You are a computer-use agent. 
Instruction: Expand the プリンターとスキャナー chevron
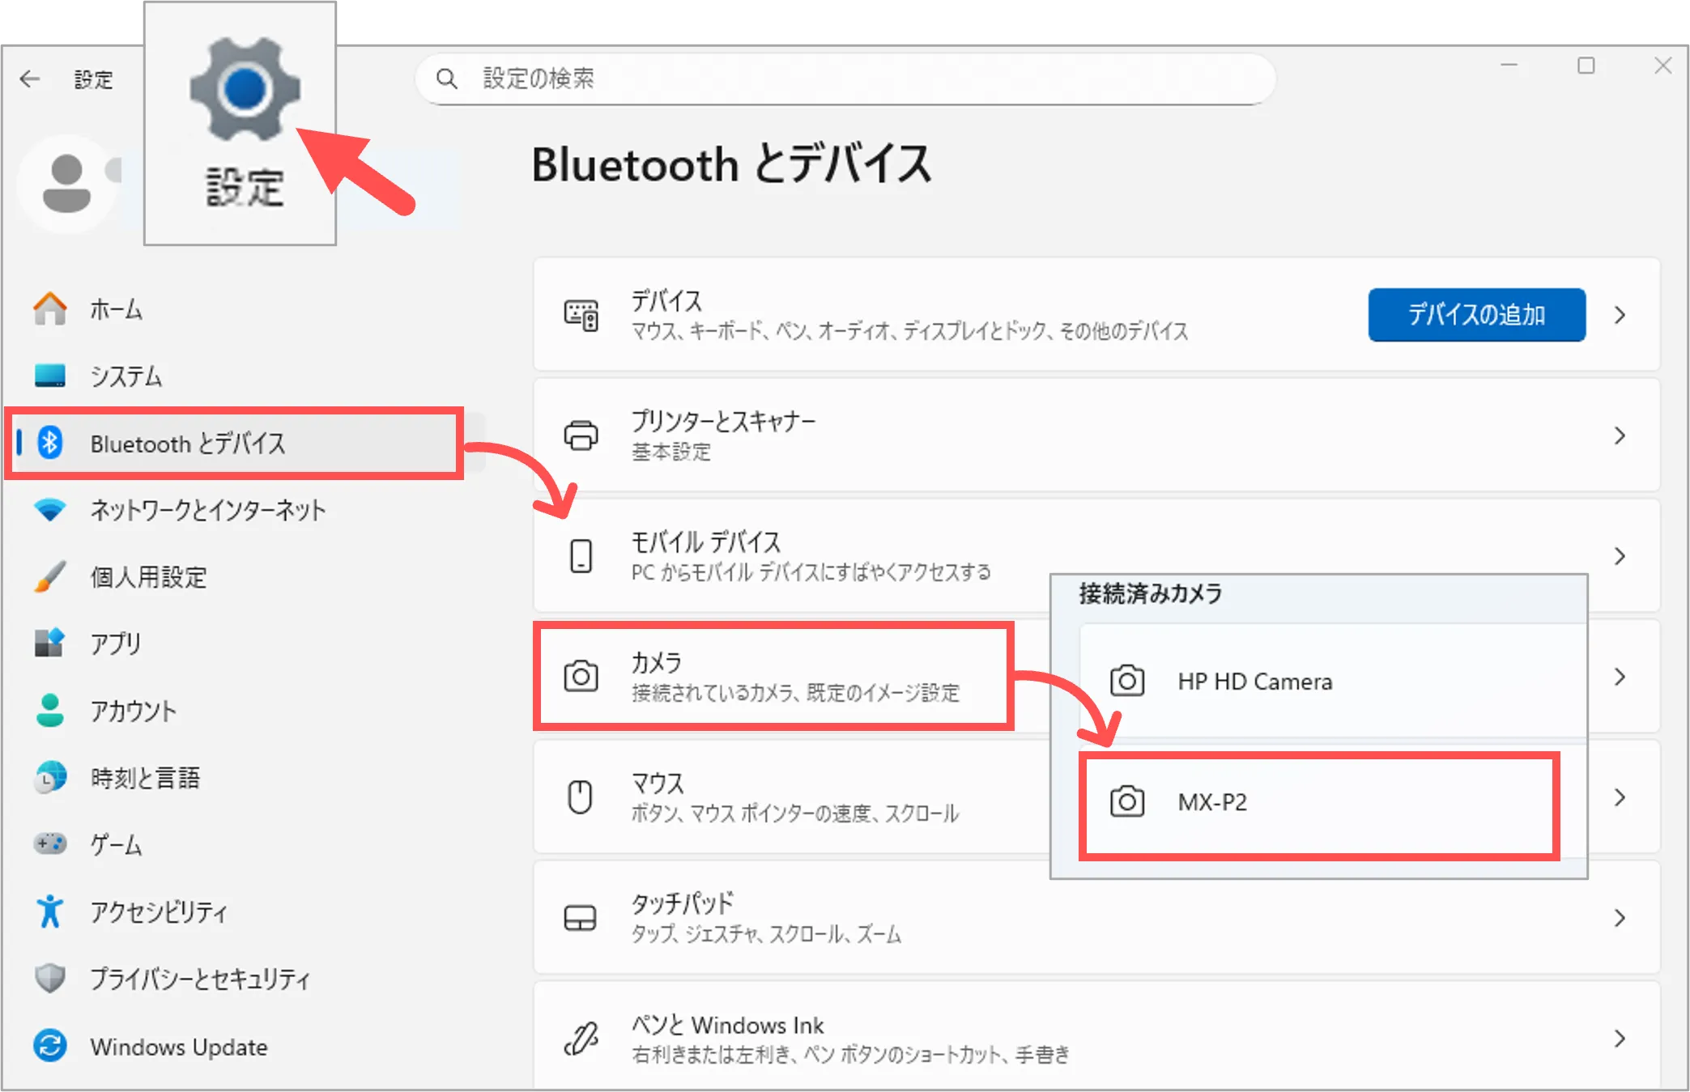click(x=1620, y=436)
